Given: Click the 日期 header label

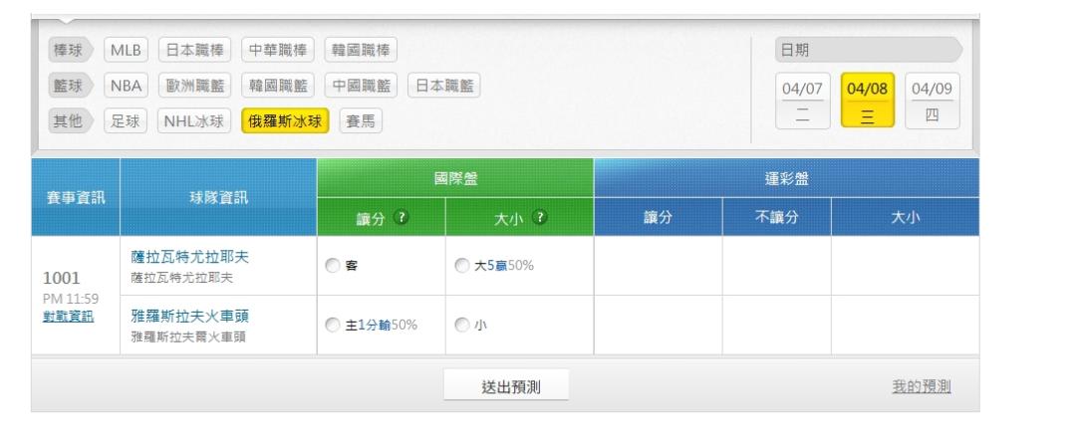Looking at the screenshot, I should [869, 50].
